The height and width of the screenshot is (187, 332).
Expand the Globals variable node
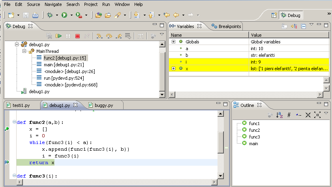click(x=173, y=41)
